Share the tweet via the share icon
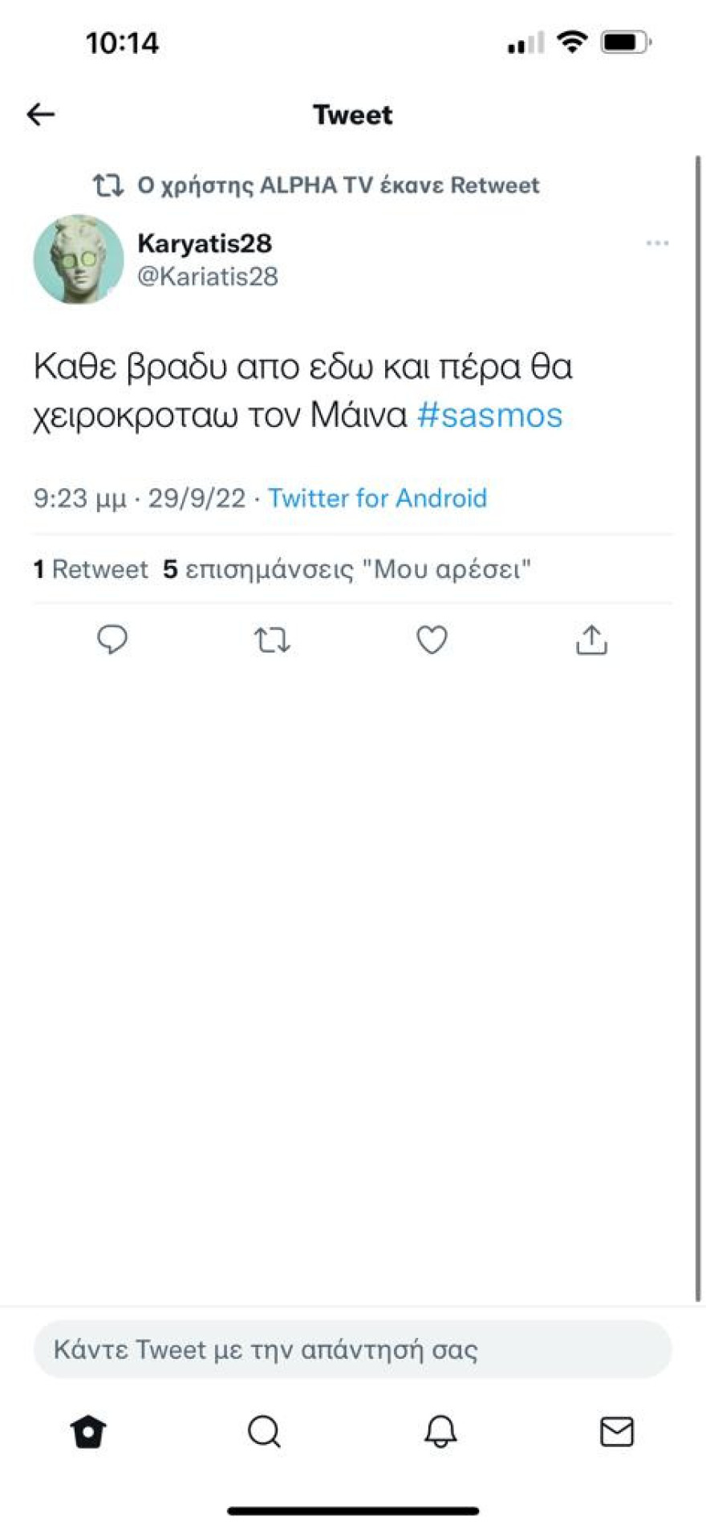This screenshot has height=1529, width=706. coord(590,640)
